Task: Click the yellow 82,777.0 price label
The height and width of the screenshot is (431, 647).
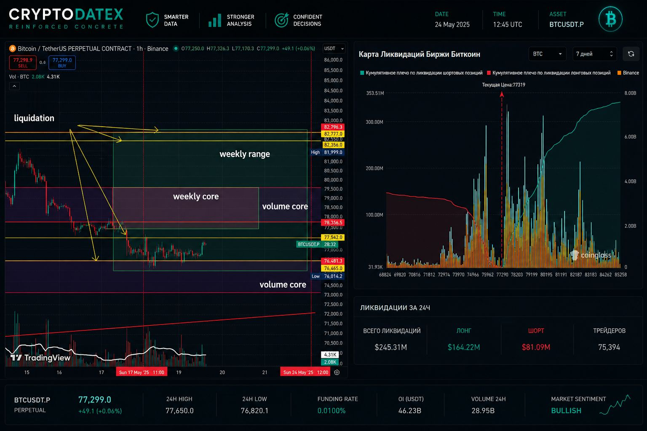Action: click(333, 134)
